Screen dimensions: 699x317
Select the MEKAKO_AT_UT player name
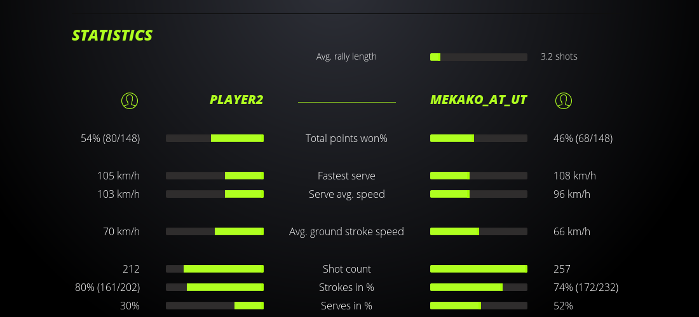478,100
